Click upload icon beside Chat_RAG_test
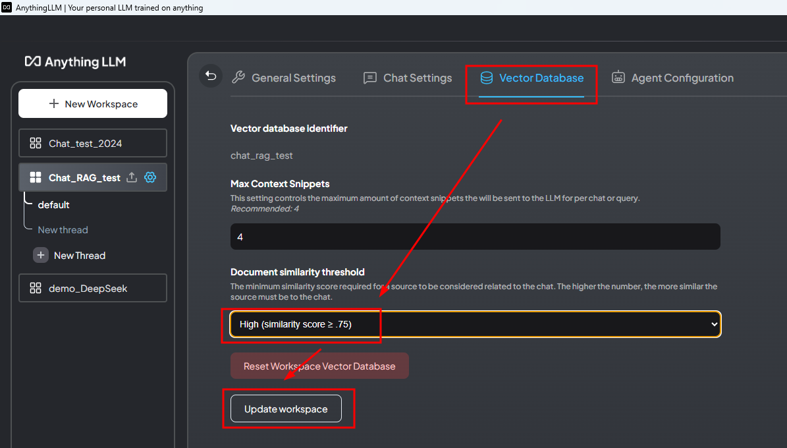 (x=132, y=177)
